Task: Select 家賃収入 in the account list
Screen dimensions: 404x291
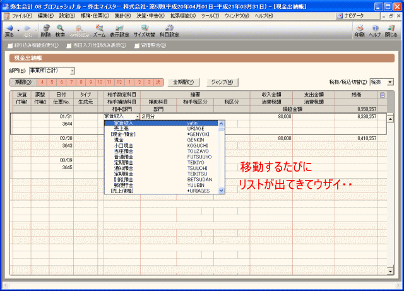Action: 162,123
